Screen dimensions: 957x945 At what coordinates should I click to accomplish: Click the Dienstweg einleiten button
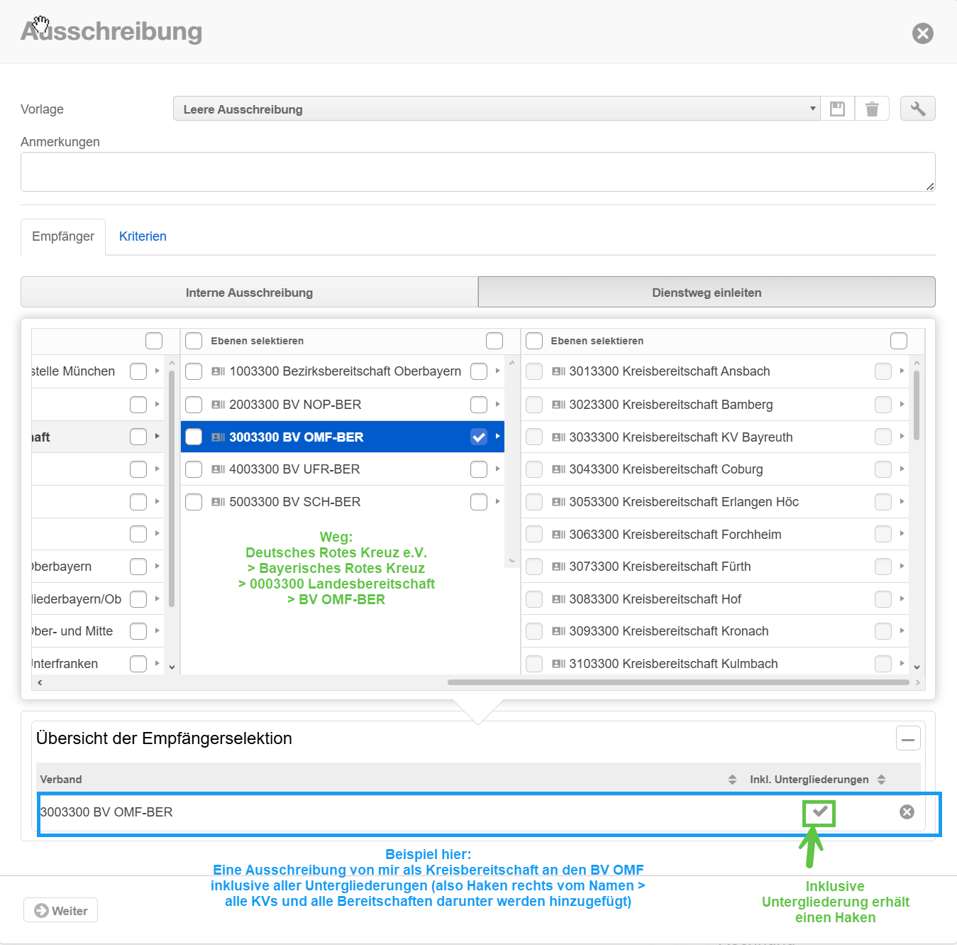coord(707,293)
